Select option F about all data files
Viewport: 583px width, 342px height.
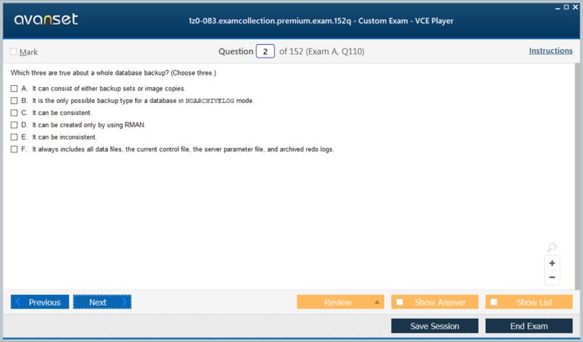(x=14, y=149)
